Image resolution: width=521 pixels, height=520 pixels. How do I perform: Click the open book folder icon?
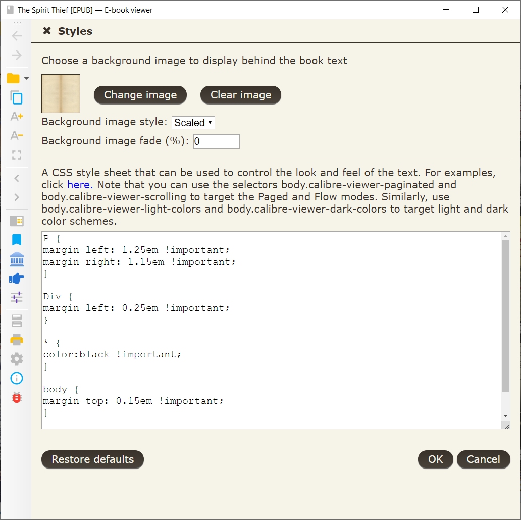click(x=13, y=78)
